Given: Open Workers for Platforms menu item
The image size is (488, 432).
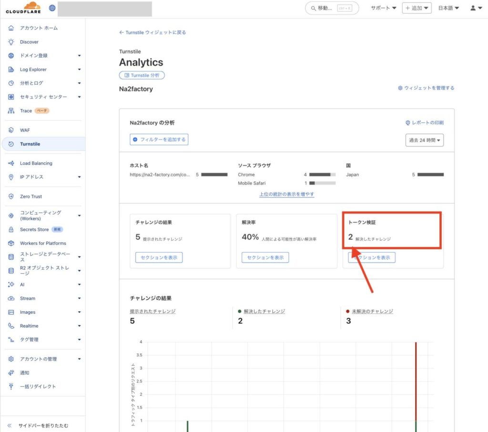Looking at the screenshot, I should pyautogui.click(x=43, y=243).
